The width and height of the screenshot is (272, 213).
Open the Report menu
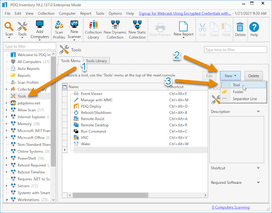[86, 13]
